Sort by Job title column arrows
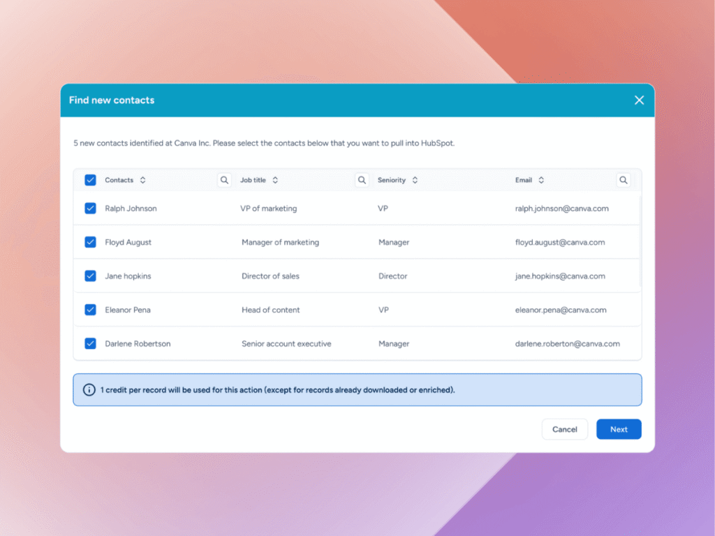 275,180
